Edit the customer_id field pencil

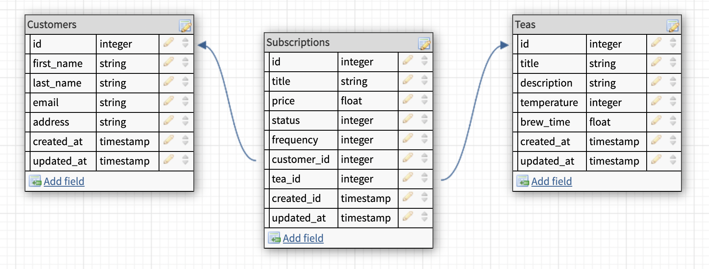coord(408,158)
